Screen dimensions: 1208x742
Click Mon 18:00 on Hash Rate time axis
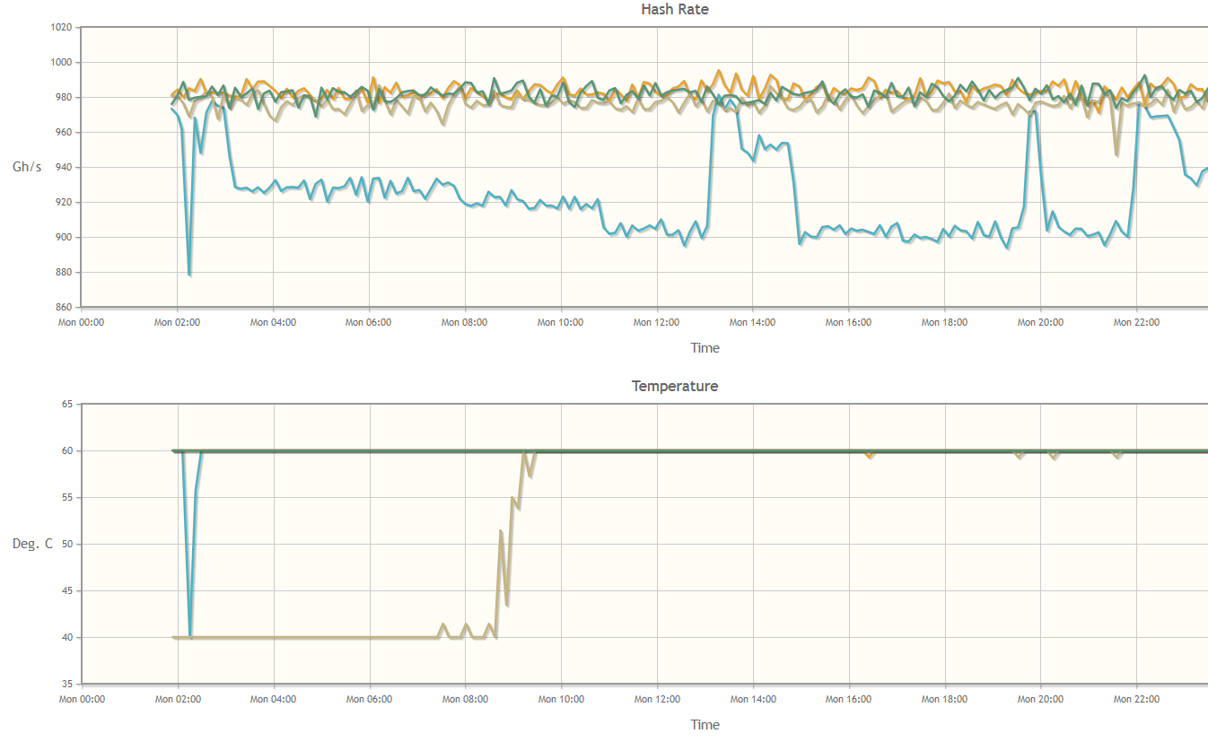pos(944,322)
